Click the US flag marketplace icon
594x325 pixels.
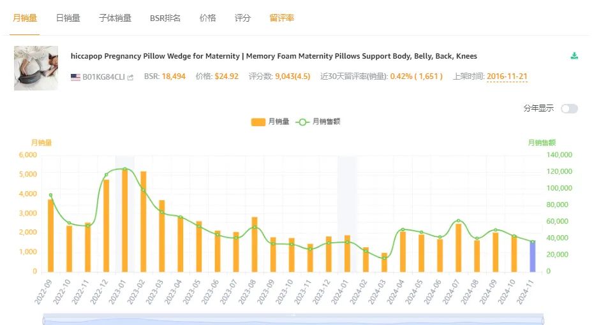(x=75, y=77)
